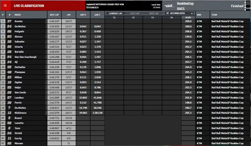Screen dimensions: 251x146
Task: Click the RAC1 session label
Action: [x=181, y=9]
